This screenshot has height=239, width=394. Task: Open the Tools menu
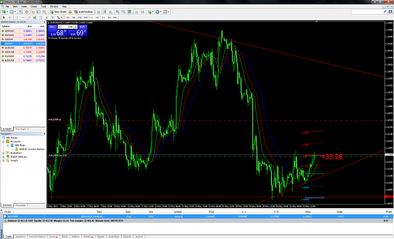(43, 6)
